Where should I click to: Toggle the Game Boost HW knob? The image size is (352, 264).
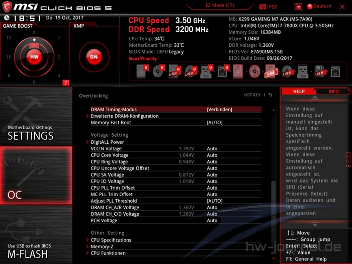(34, 57)
